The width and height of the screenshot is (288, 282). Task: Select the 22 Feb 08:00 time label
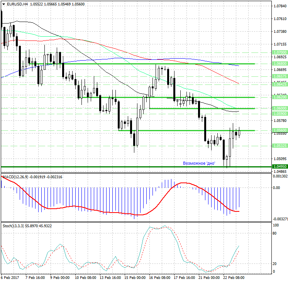[234, 277]
